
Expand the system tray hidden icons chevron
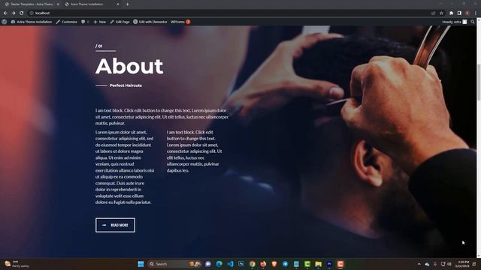click(x=419, y=264)
